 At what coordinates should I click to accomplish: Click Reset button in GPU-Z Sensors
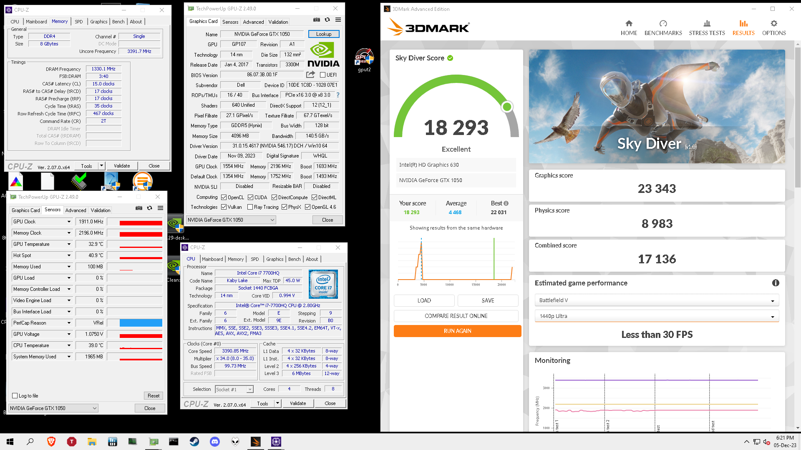153,396
